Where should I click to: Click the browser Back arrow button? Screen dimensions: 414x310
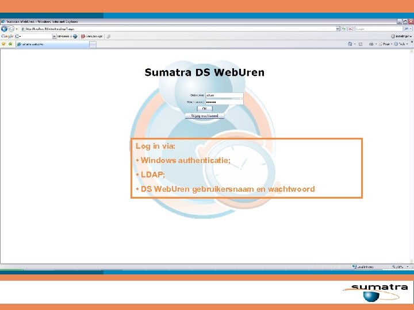tap(4, 29)
